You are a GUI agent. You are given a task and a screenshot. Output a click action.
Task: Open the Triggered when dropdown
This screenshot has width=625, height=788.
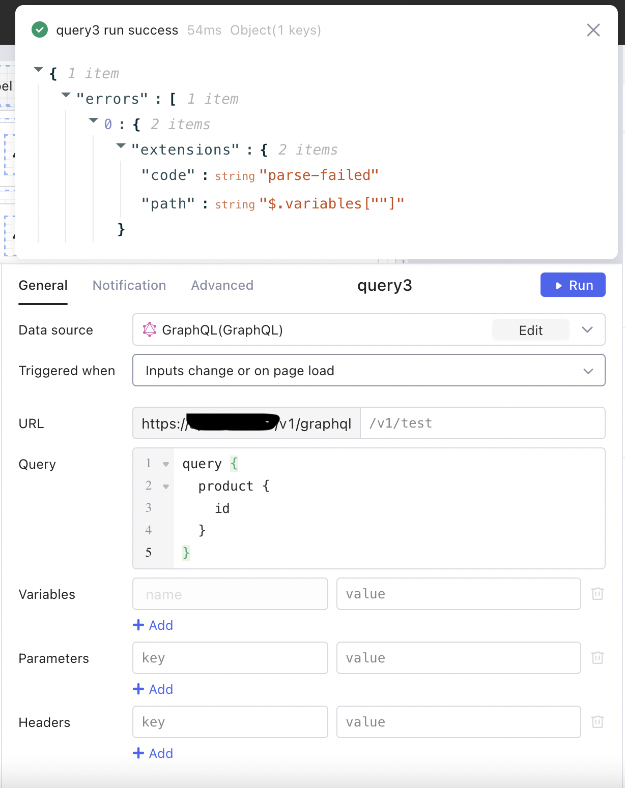tap(588, 370)
